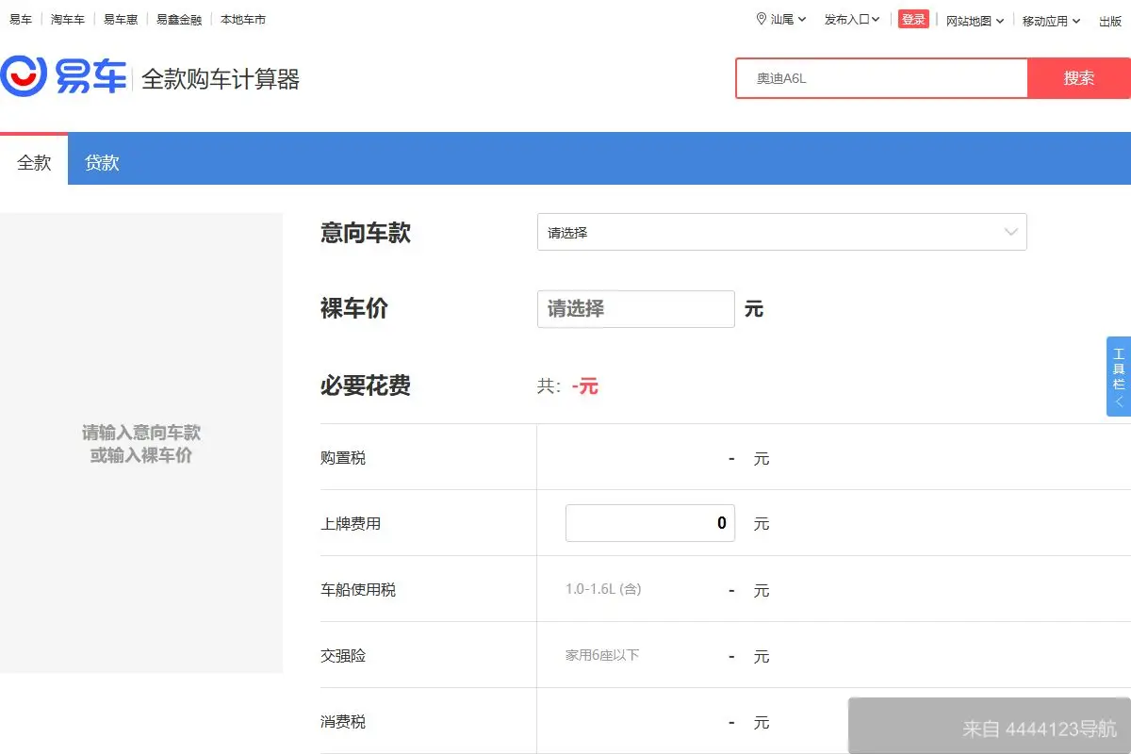This screenshot has width=1131, height=754.
Task: Open the 本地车市 link
Action: pyautogui.click(x=243, y=19)
